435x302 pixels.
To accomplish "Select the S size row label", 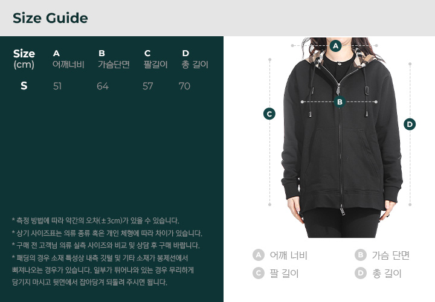I will [24, 86].
